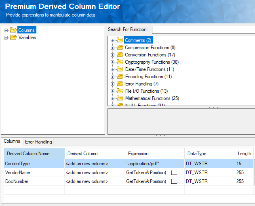Click the Derived Column header
Viewport: 255px width, 206px height.
(x=95, y=154)
